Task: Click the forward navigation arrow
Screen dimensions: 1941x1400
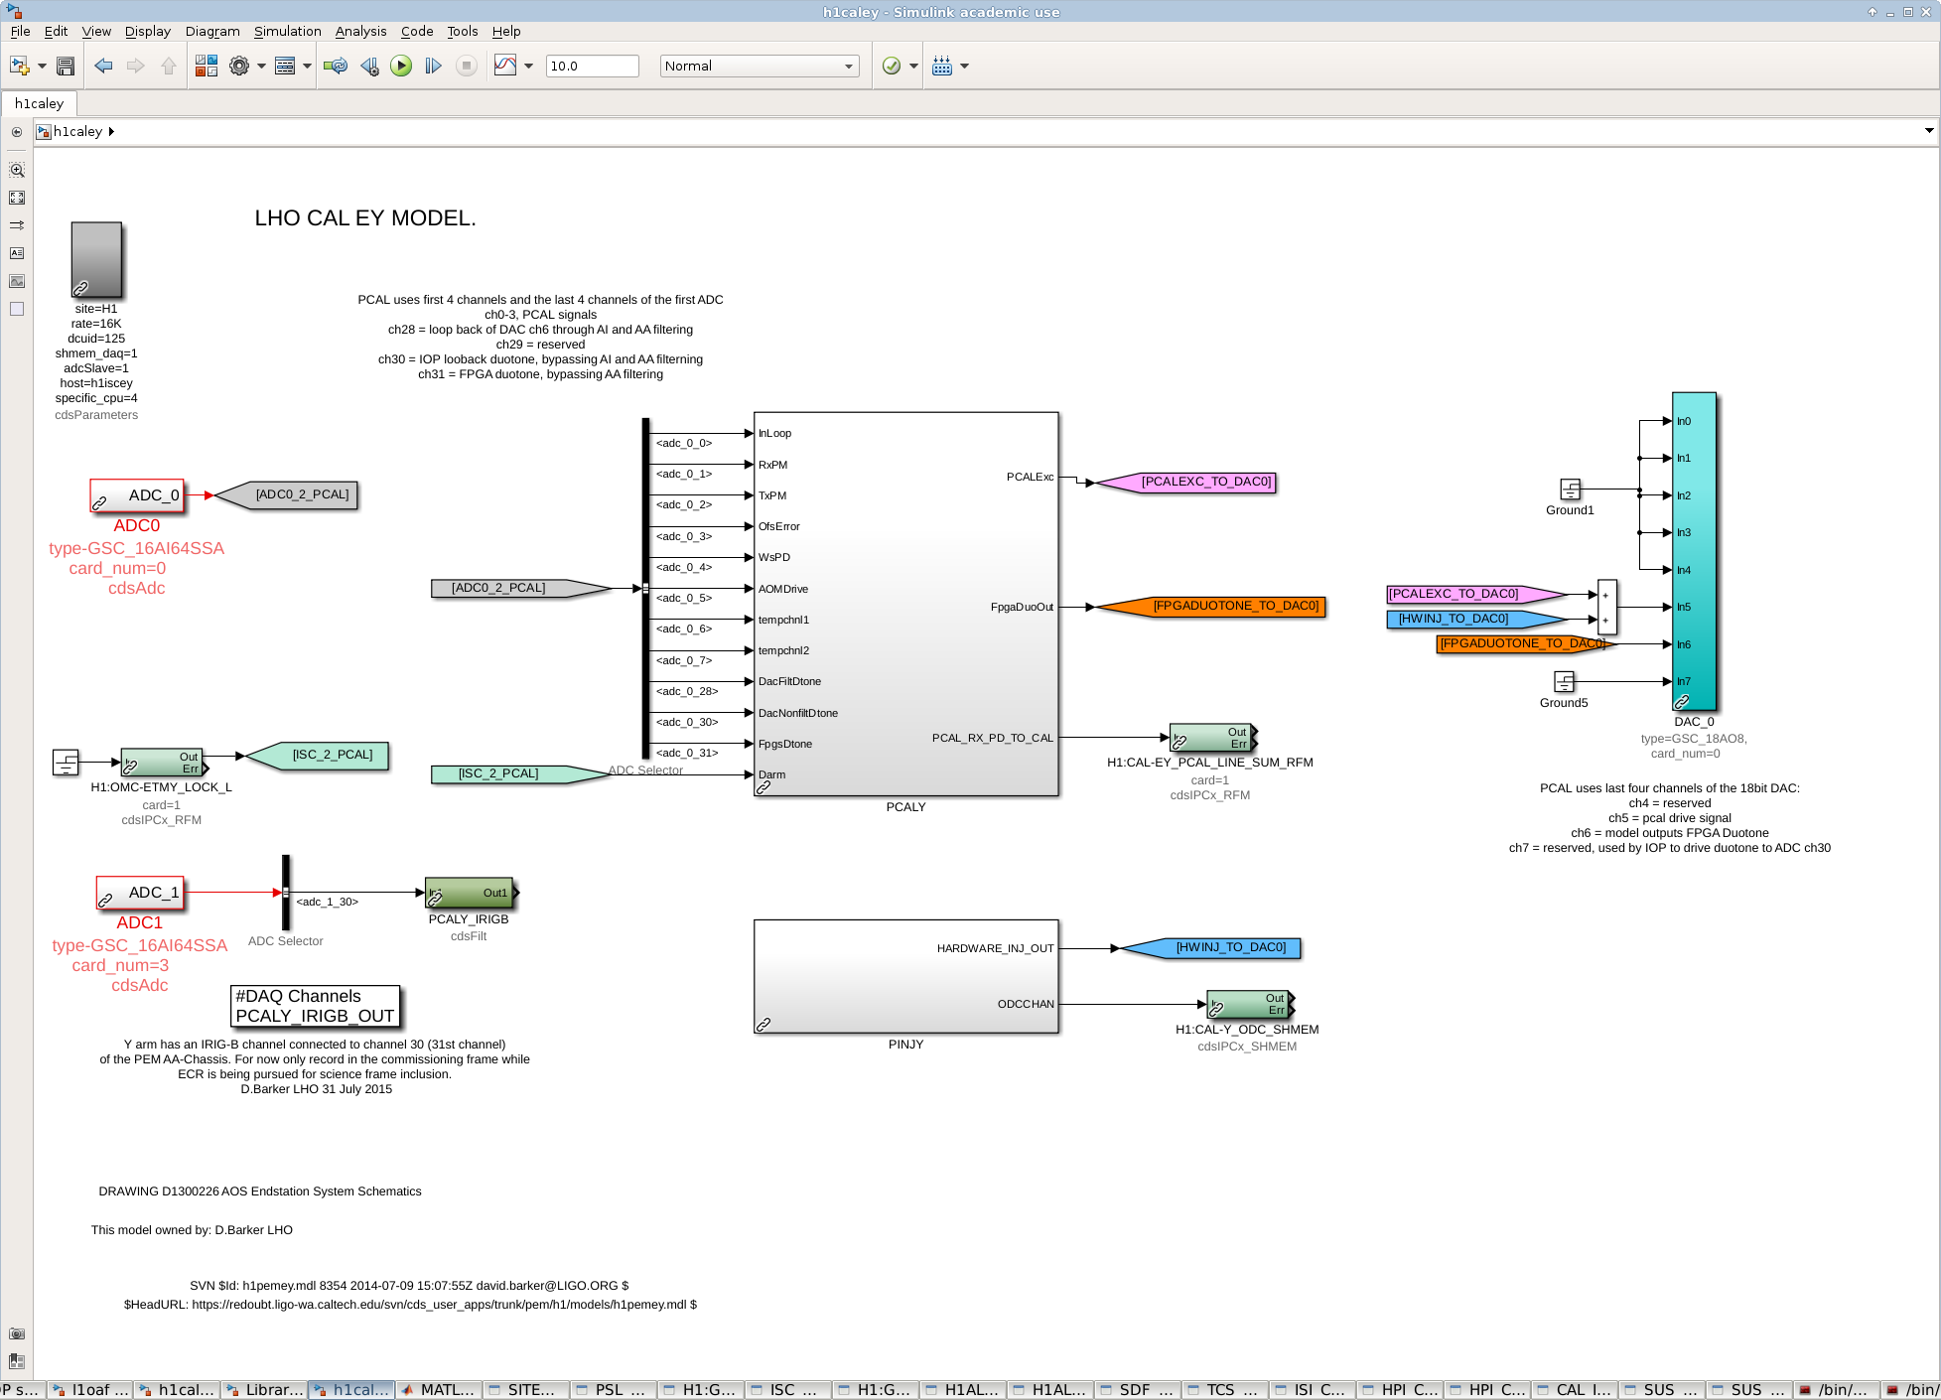Action: tap(136, 66)
